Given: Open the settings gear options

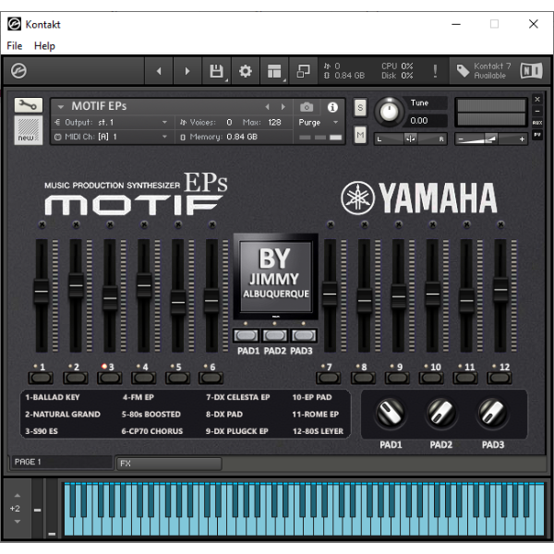Looking at the screenshot, I should pos(246,71).
